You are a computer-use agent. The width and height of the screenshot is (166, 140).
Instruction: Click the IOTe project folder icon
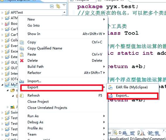(x=7, y=79)
